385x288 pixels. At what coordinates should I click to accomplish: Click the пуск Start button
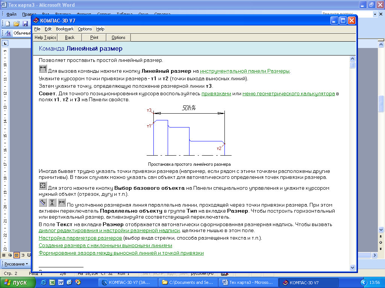tap(17, 282)
